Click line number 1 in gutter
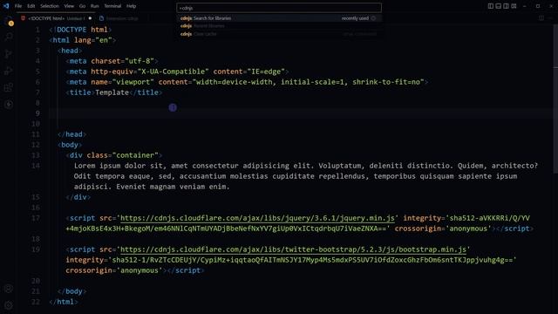 tap(37, 30)
